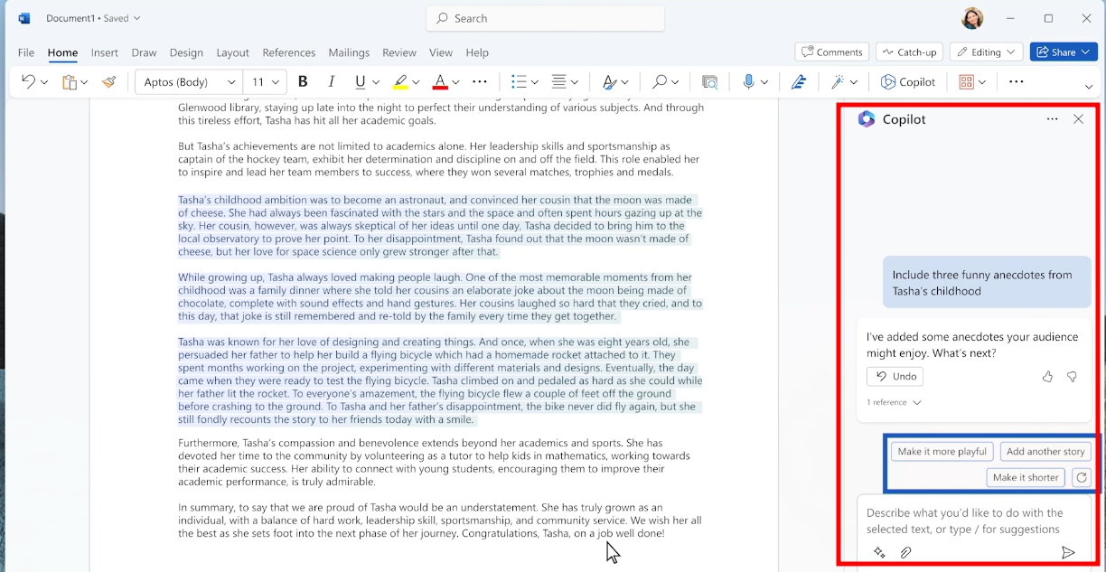
Task: Open the user account profile picture
Action: point(972,18)
